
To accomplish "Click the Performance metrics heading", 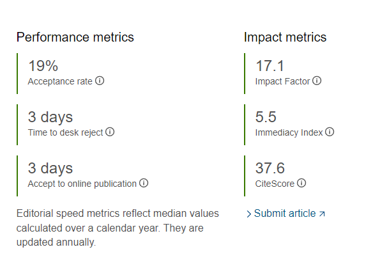I will [x=75, y=37].
